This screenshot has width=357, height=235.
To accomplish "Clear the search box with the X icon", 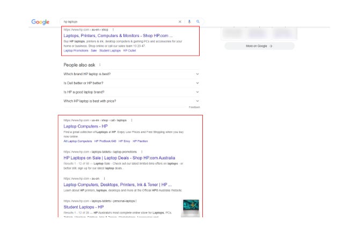I will [x=180, y=21].
